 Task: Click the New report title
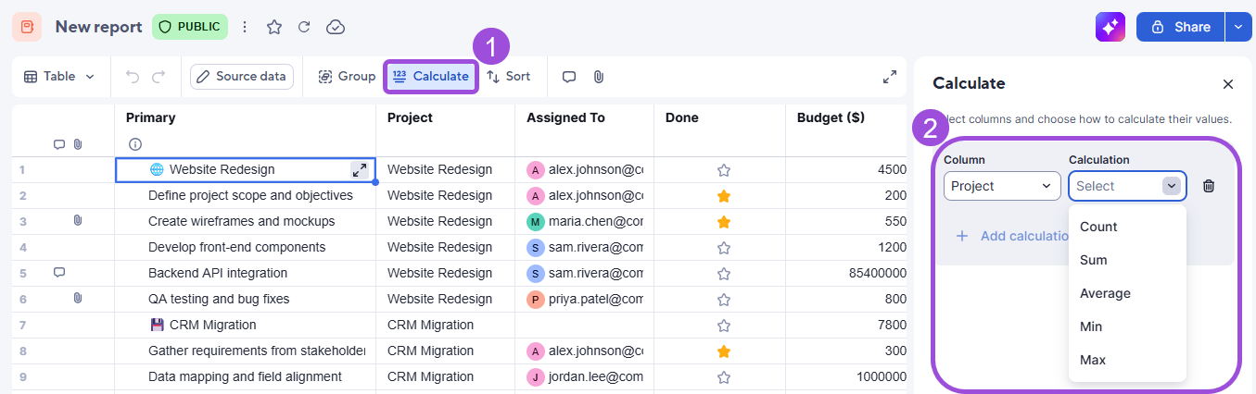(x=98, y=27)
